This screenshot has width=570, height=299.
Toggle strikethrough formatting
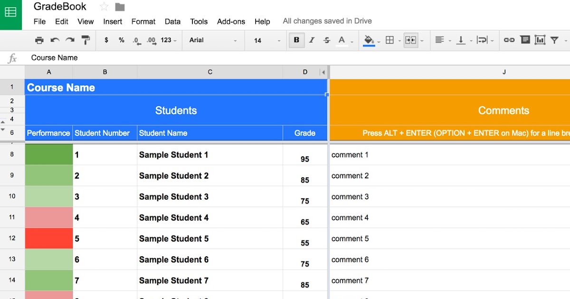[x=327, y=40]
